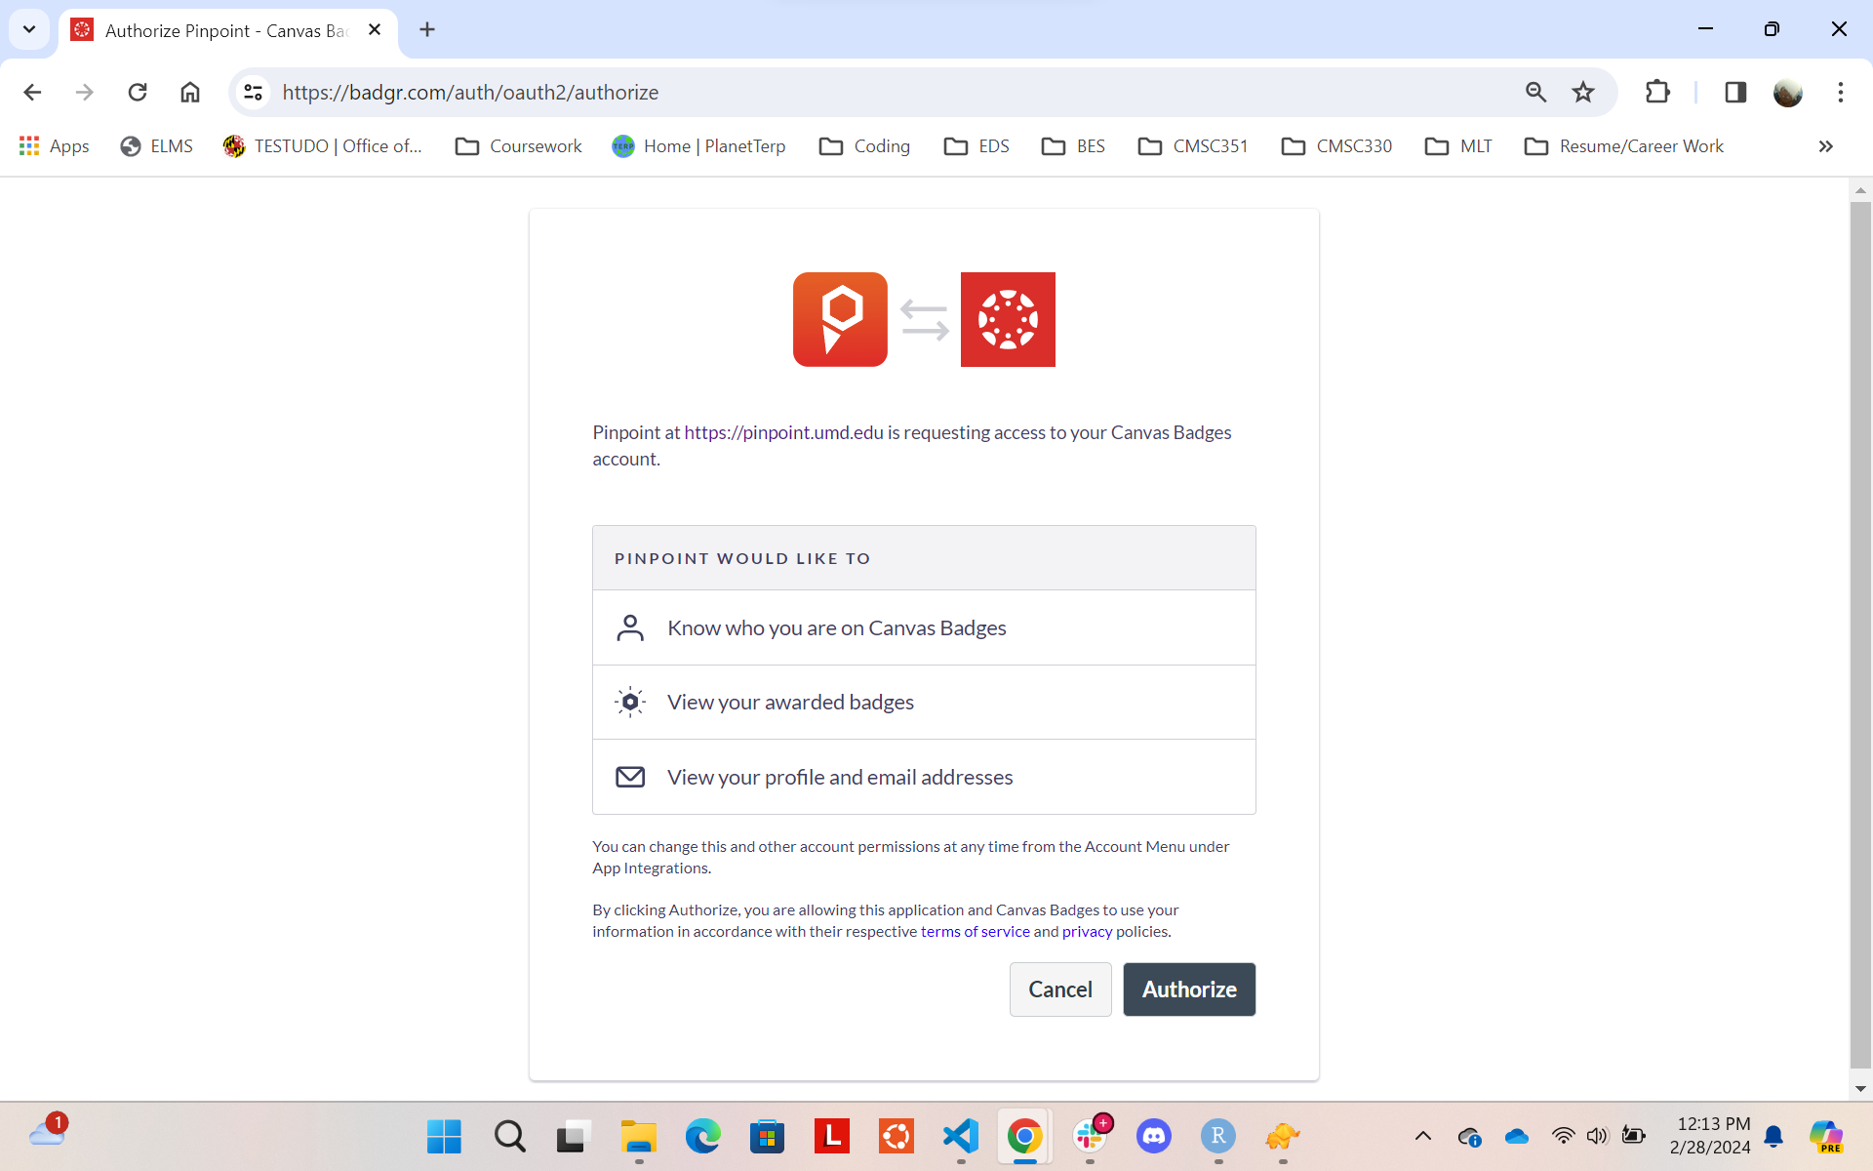Image resolution: width=1873 pixels, height=1171 pixels.
Task: Click the Cancel button
Action: tap(1061, 989)
